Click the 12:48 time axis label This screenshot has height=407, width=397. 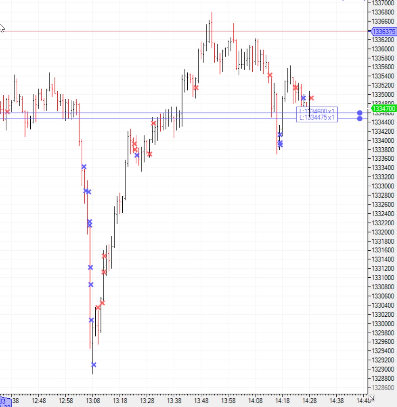(39, 401)
